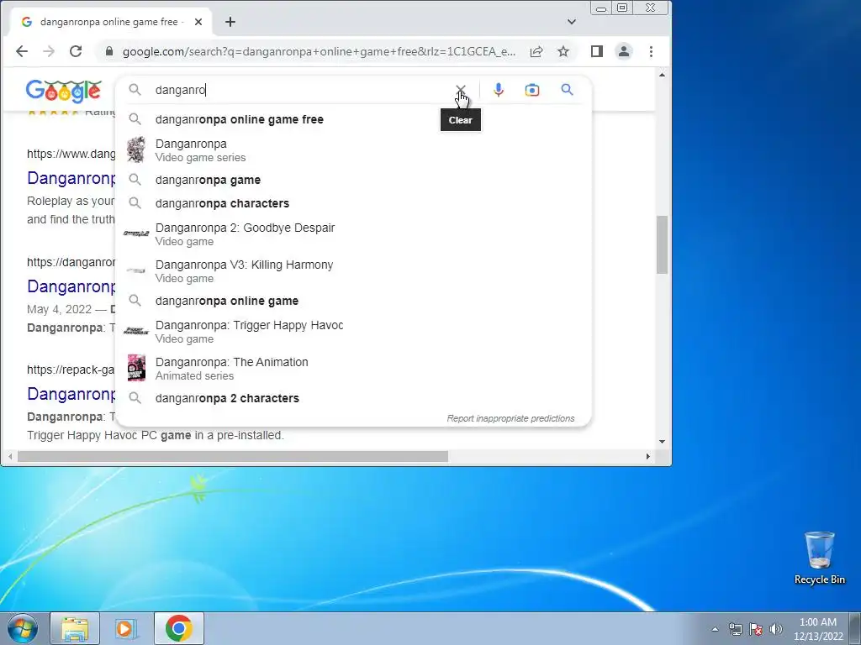Click Report inappropriate predictions link
The height and width of the screenshot is (645, 861).
510,418
